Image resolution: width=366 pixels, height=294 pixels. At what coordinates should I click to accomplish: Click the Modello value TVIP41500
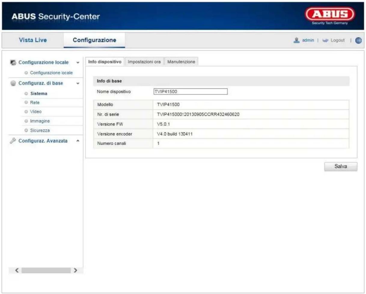(168, 105)
